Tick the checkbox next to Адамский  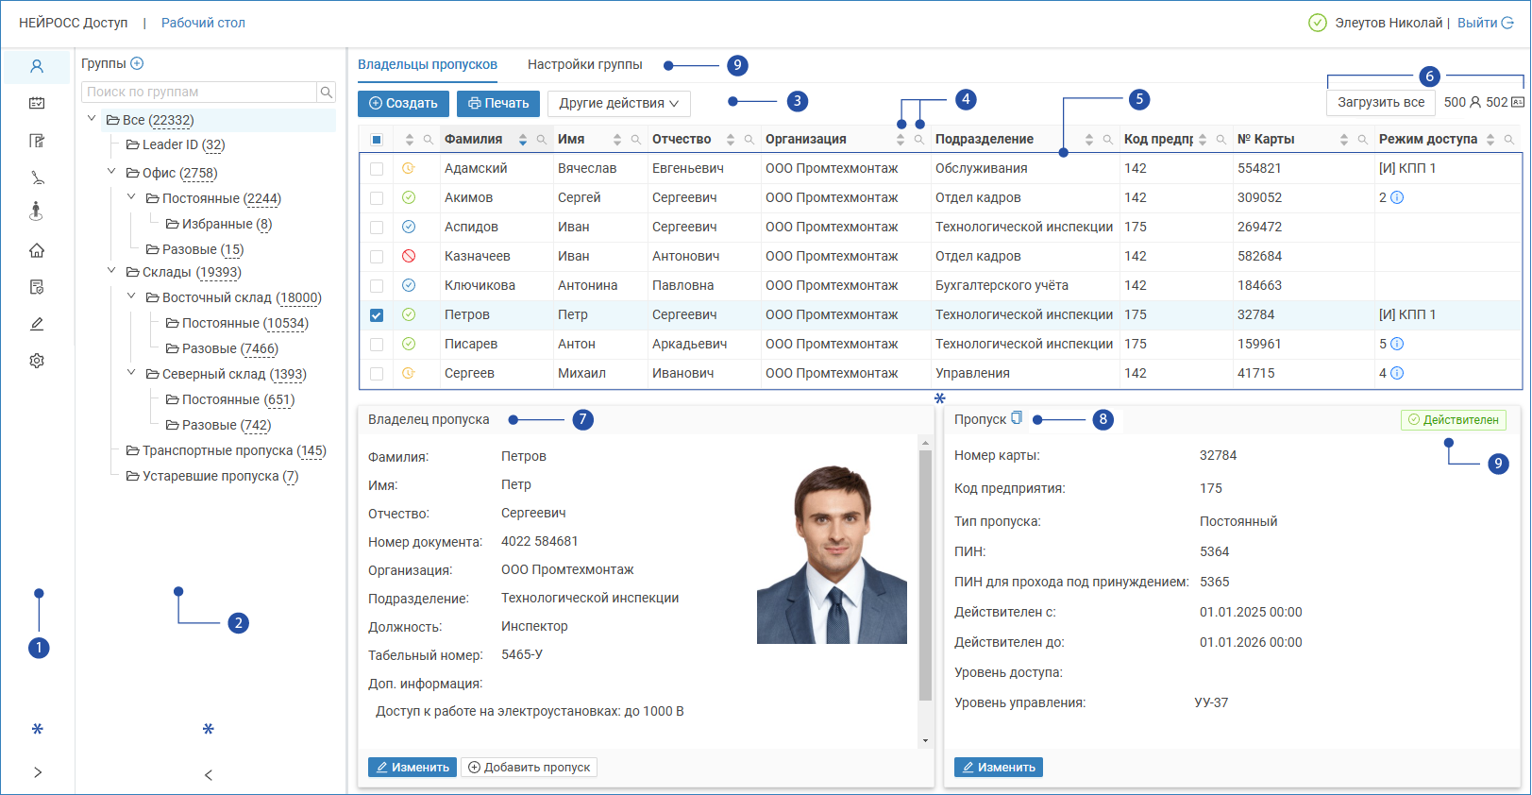377,169
